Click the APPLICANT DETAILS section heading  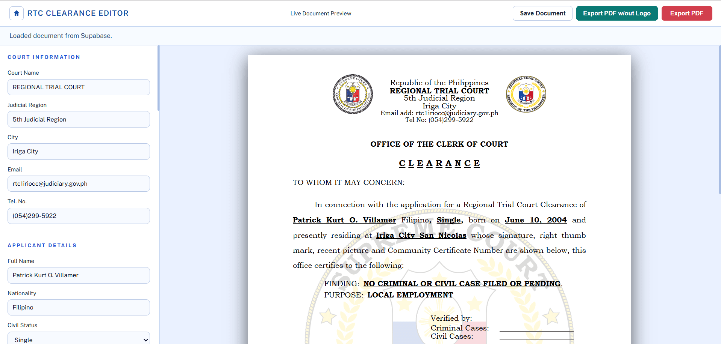42,245
